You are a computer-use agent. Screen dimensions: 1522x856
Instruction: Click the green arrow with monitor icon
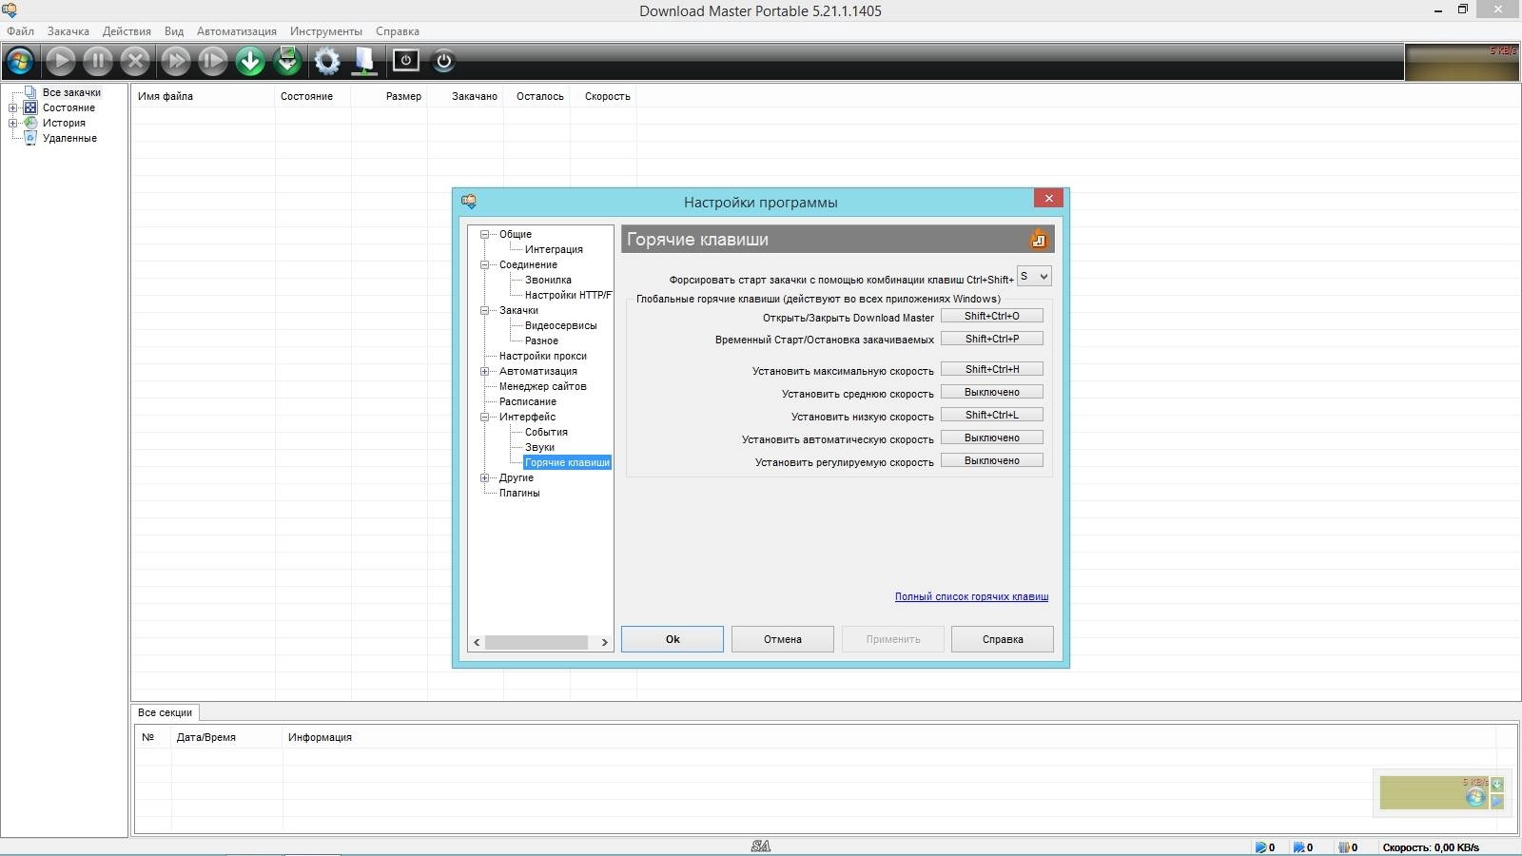287,61
